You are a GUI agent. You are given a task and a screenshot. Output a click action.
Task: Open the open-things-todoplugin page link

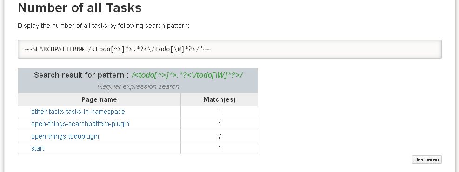click(65, 136)
